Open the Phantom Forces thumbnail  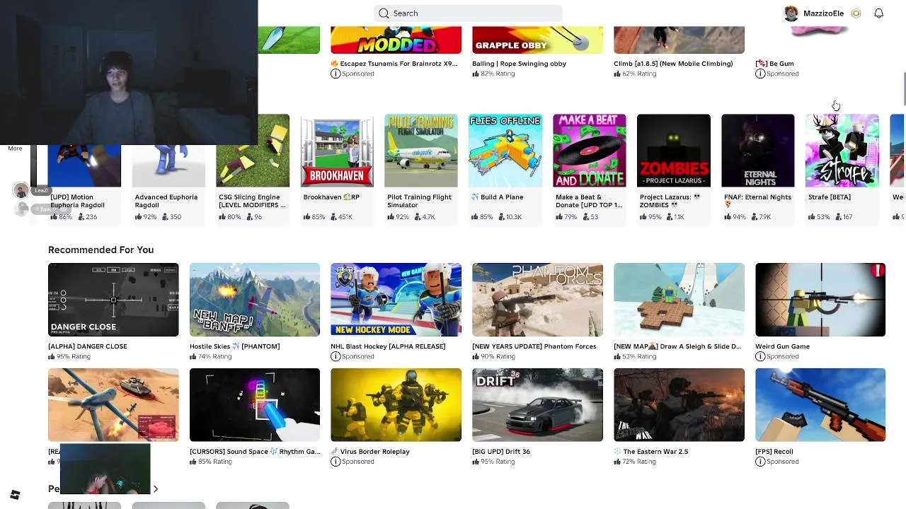tap(537, 300)
